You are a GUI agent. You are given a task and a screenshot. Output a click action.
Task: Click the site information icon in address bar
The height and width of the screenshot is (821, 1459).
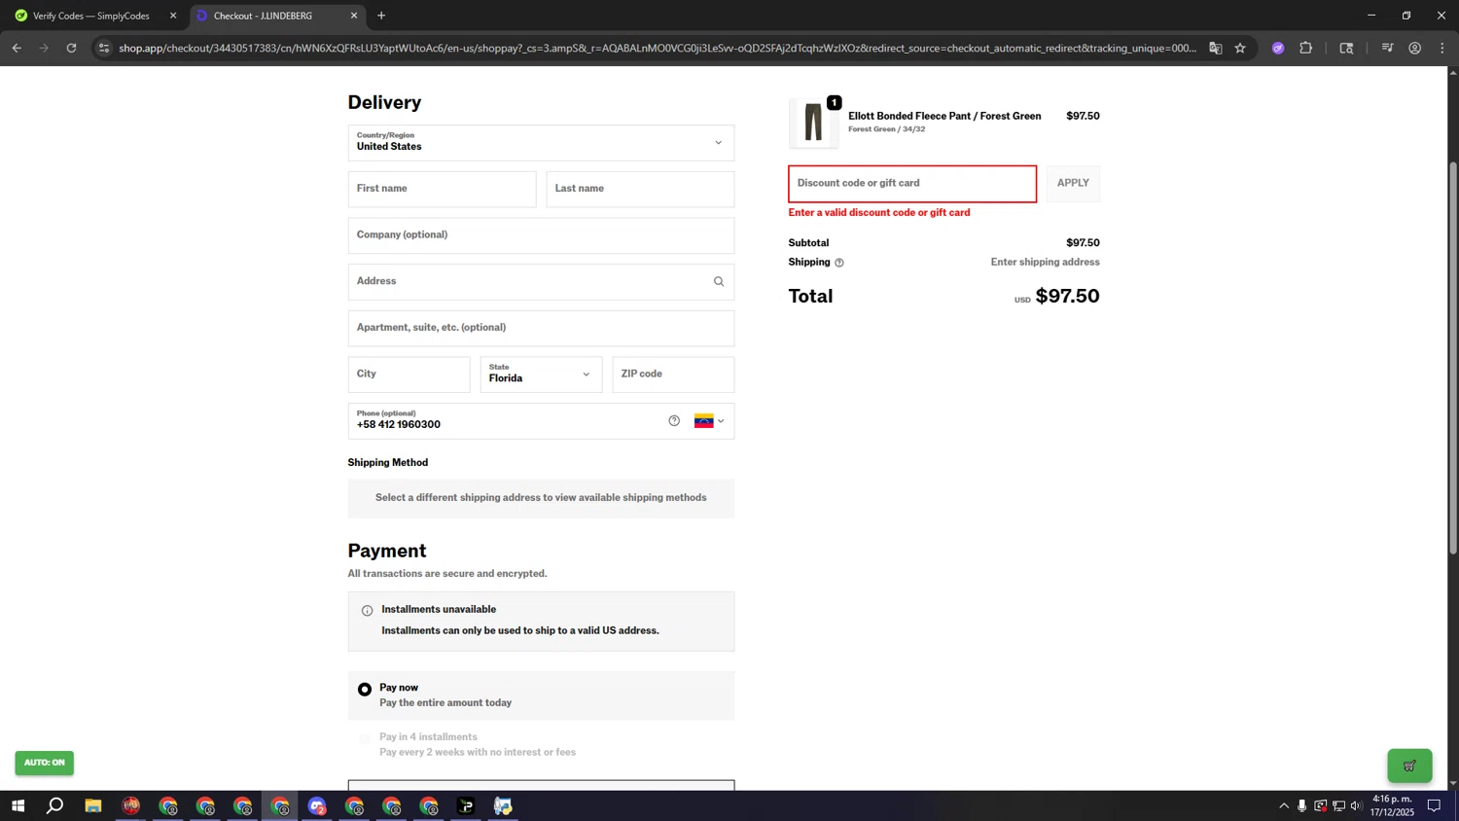(104, 48)
